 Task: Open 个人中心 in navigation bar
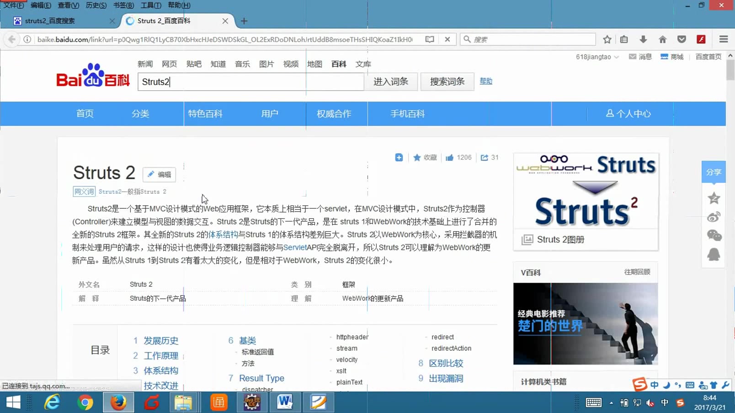628,114
